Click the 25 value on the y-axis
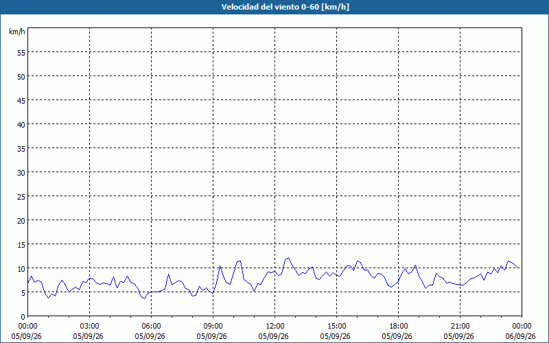The height and width of the screenshot is (343, 549). click(x=21, y=197)
